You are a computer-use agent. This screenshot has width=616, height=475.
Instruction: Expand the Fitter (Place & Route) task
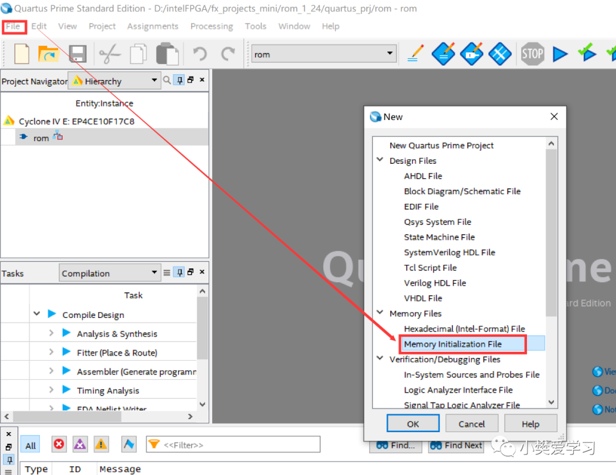(x=51, y=352)
